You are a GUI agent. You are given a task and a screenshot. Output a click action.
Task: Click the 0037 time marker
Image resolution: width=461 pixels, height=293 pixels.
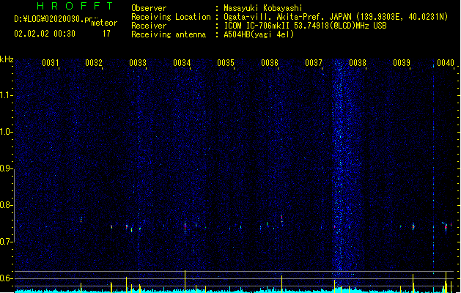(x=314, y=63)
